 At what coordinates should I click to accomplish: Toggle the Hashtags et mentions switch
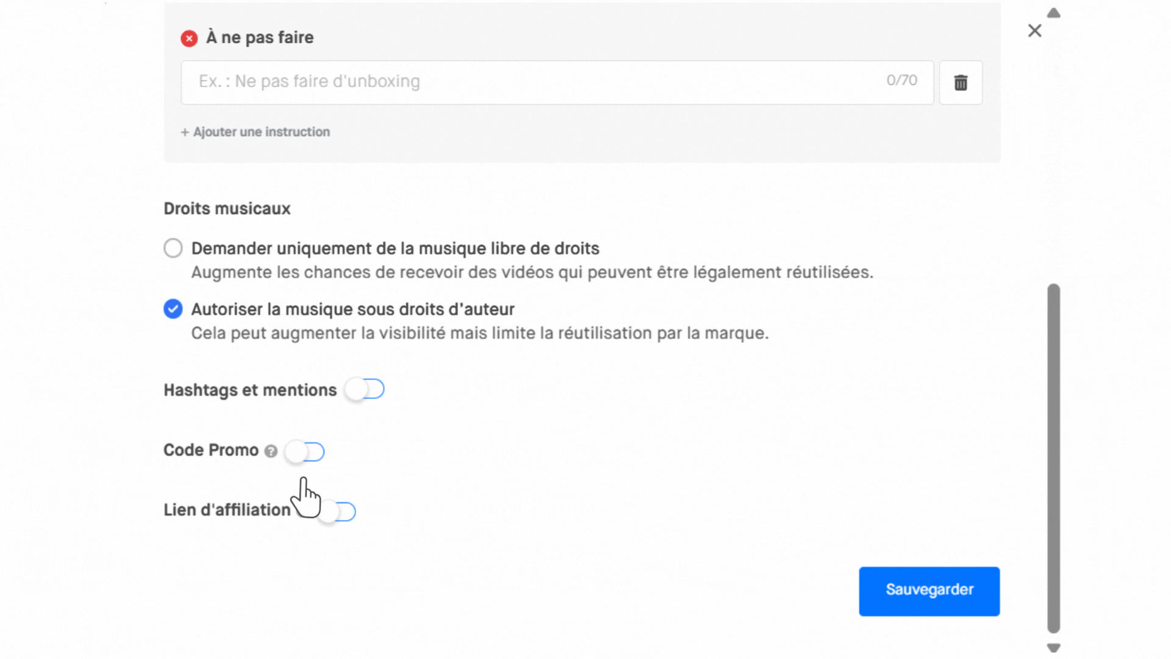pos(365,389)
